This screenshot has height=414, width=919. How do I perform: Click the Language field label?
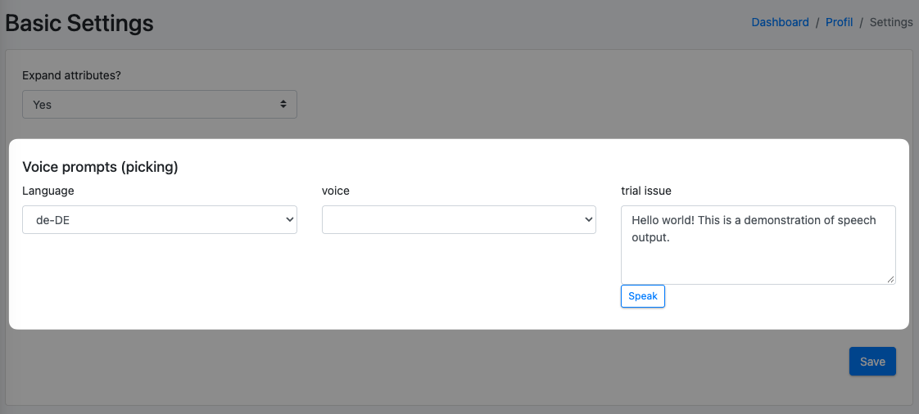(48, 191)
